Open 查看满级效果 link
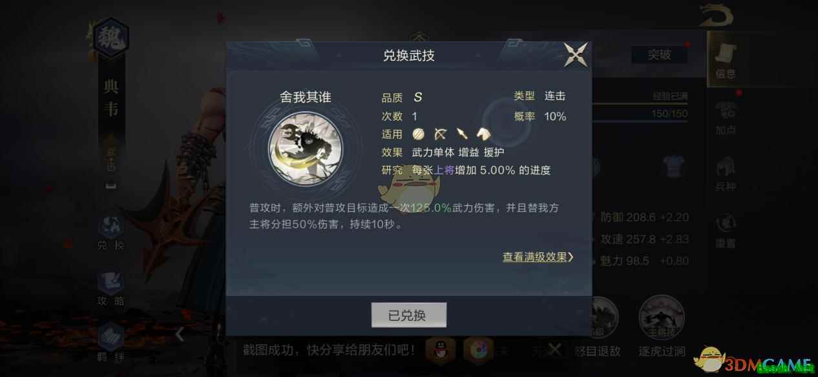This screenshot has height=377, width=818. pos(538,257)
